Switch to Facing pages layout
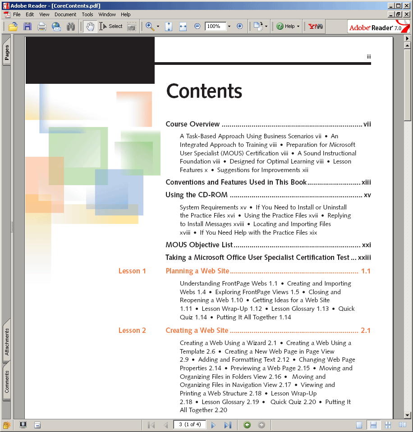413x432 pixels. [x=402, y=425]
